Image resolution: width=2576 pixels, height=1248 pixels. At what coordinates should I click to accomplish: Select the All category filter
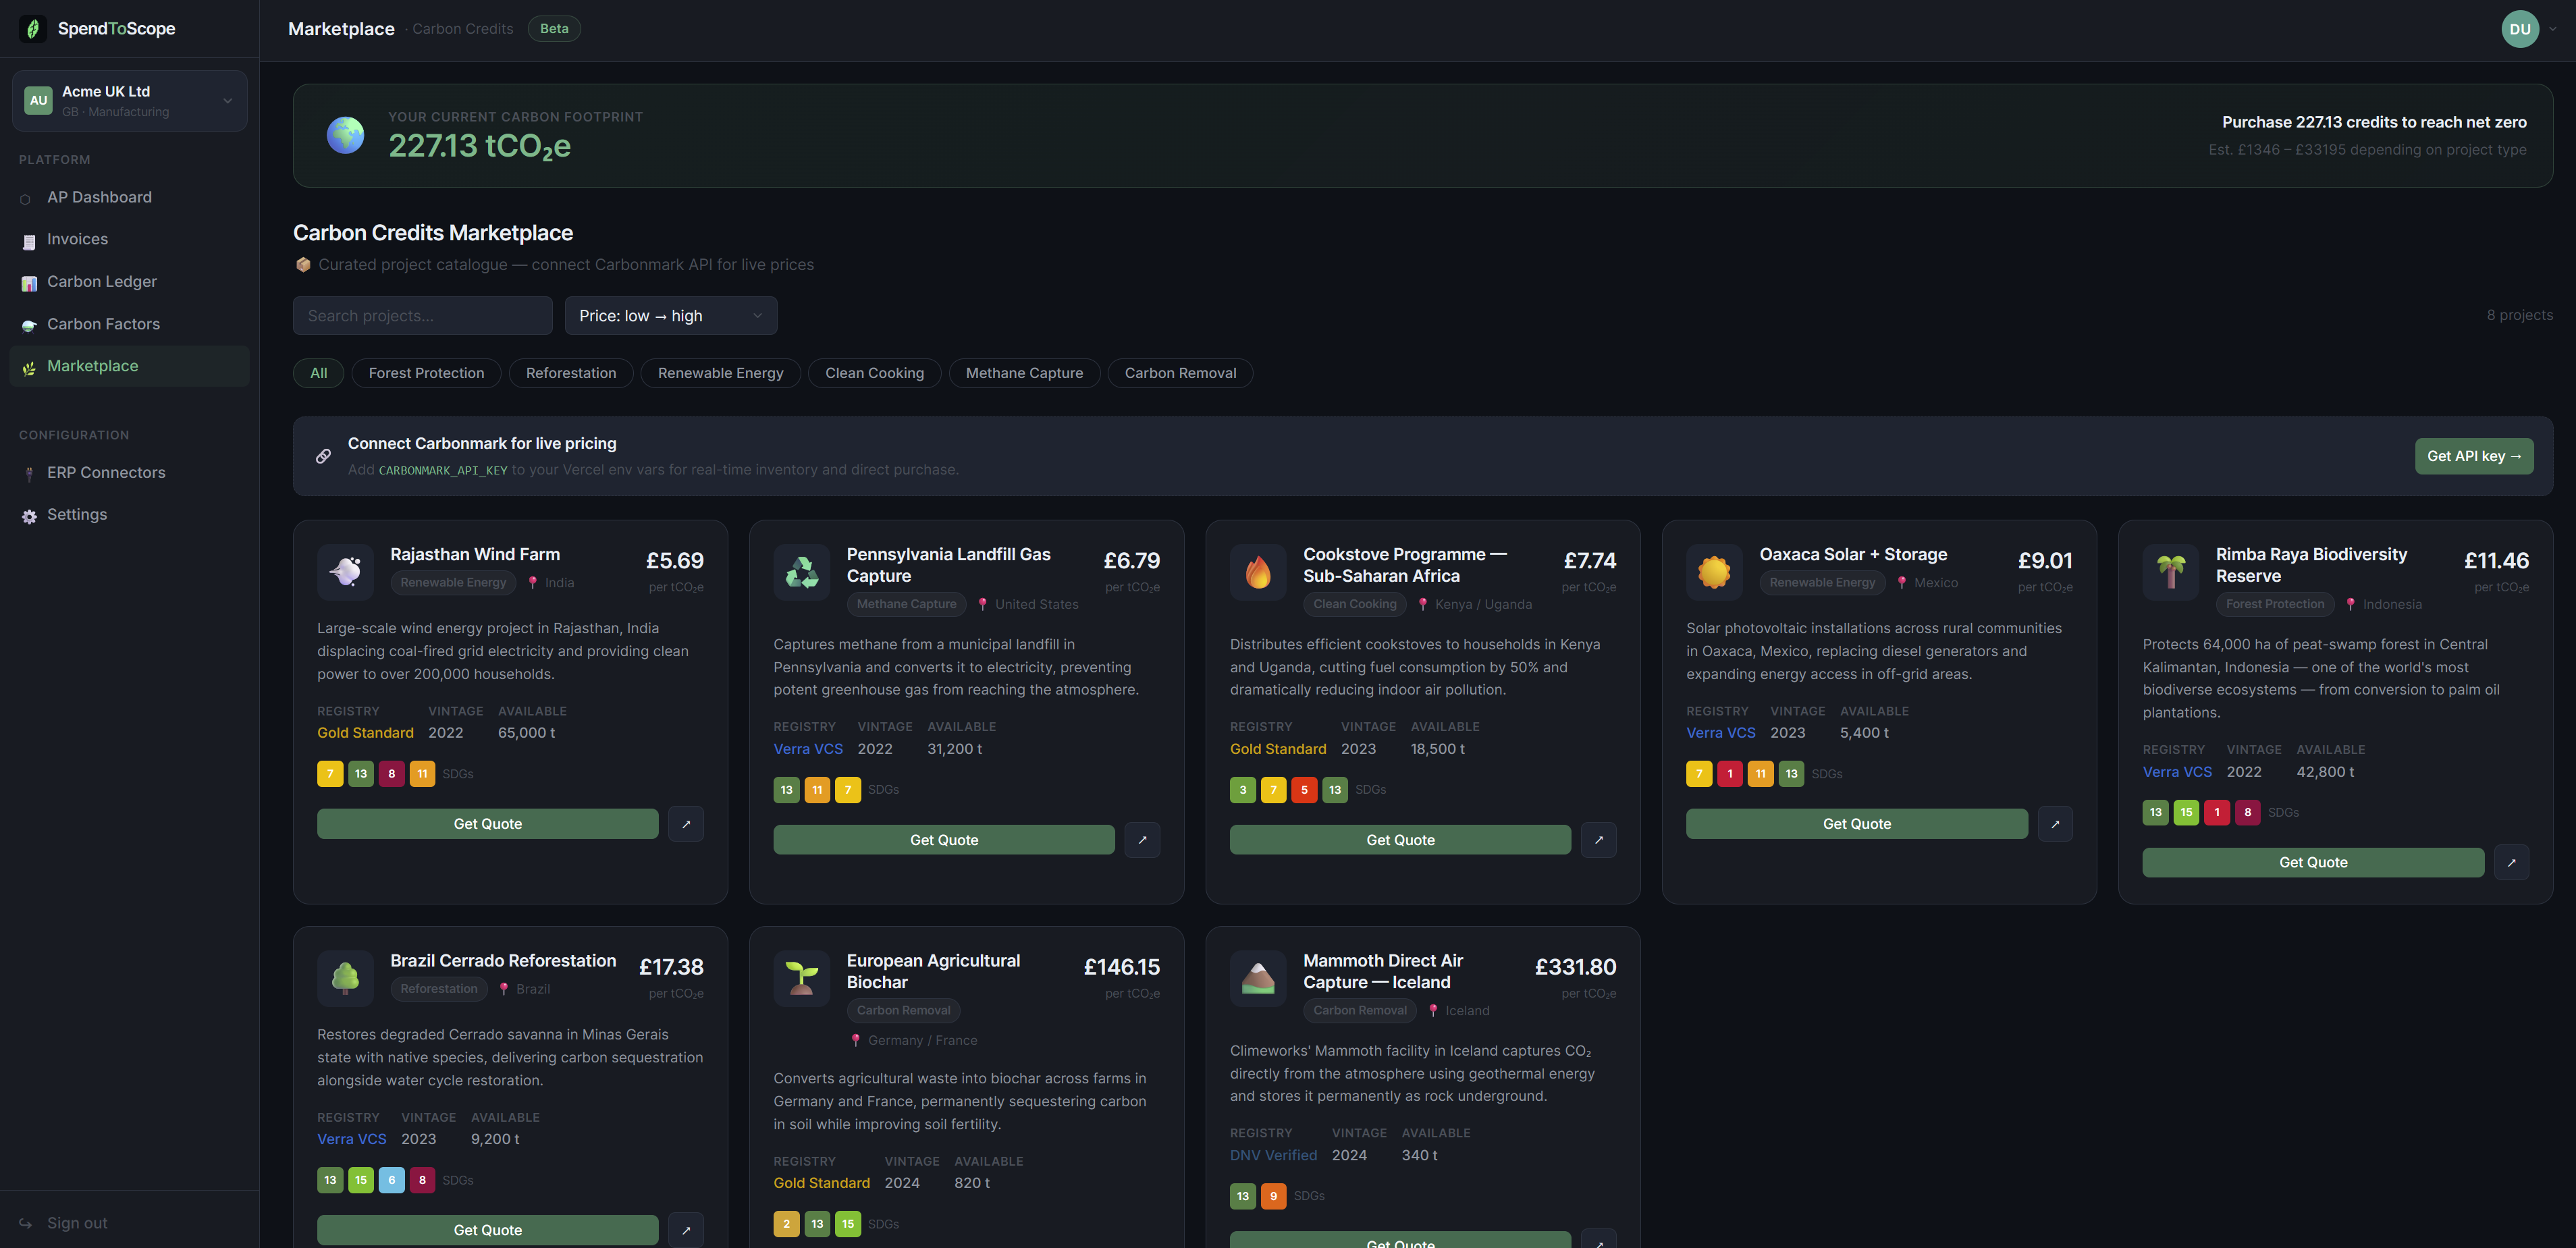318,373
